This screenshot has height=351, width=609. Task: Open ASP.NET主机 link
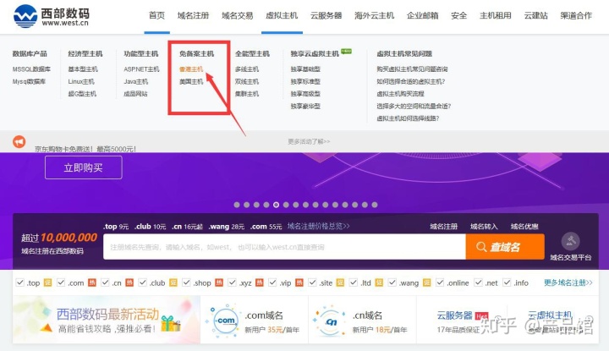pos(141,69)
